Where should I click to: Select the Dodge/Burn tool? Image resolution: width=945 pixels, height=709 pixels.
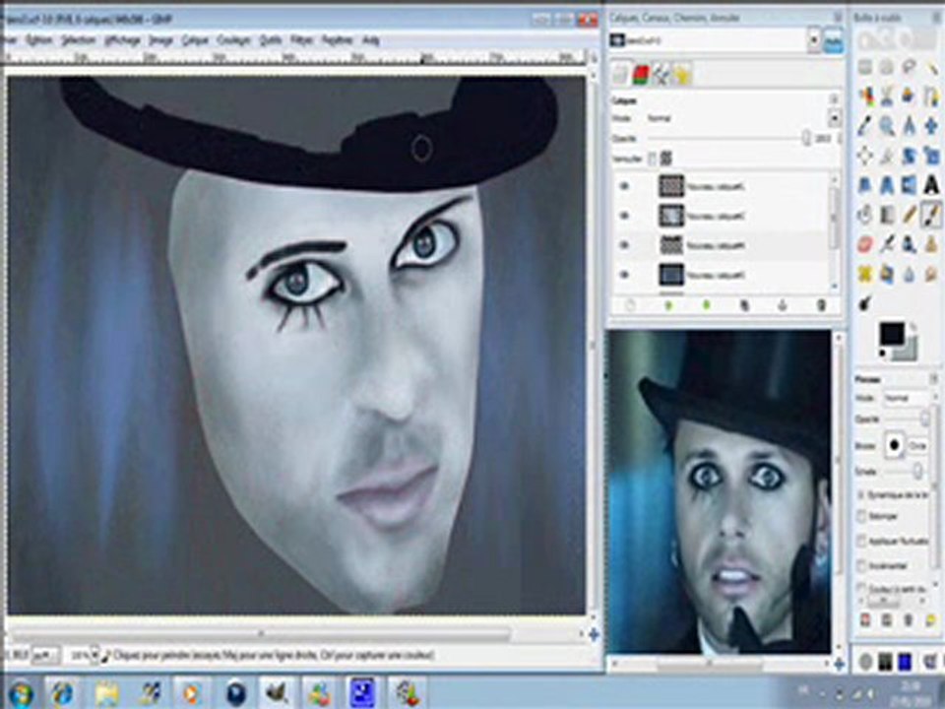point(865,303)
